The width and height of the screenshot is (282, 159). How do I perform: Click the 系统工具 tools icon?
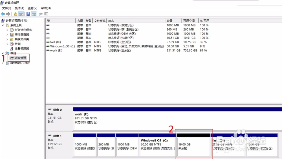7,25
